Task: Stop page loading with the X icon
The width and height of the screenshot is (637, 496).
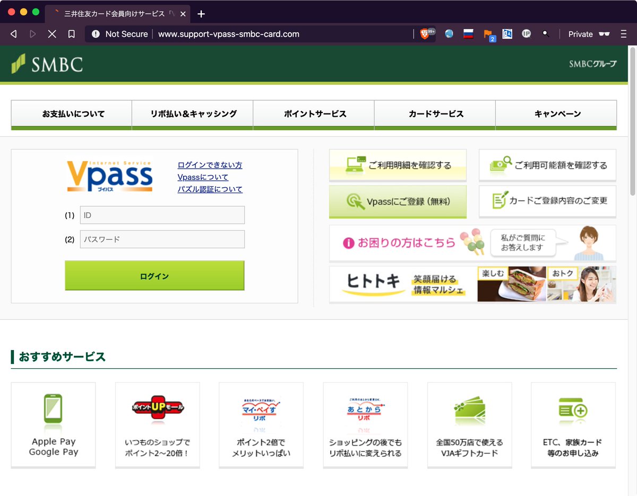Action: point(52,34)
